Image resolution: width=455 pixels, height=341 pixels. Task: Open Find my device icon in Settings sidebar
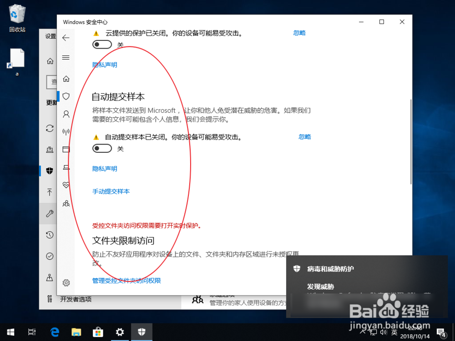(x=50, y=277)
